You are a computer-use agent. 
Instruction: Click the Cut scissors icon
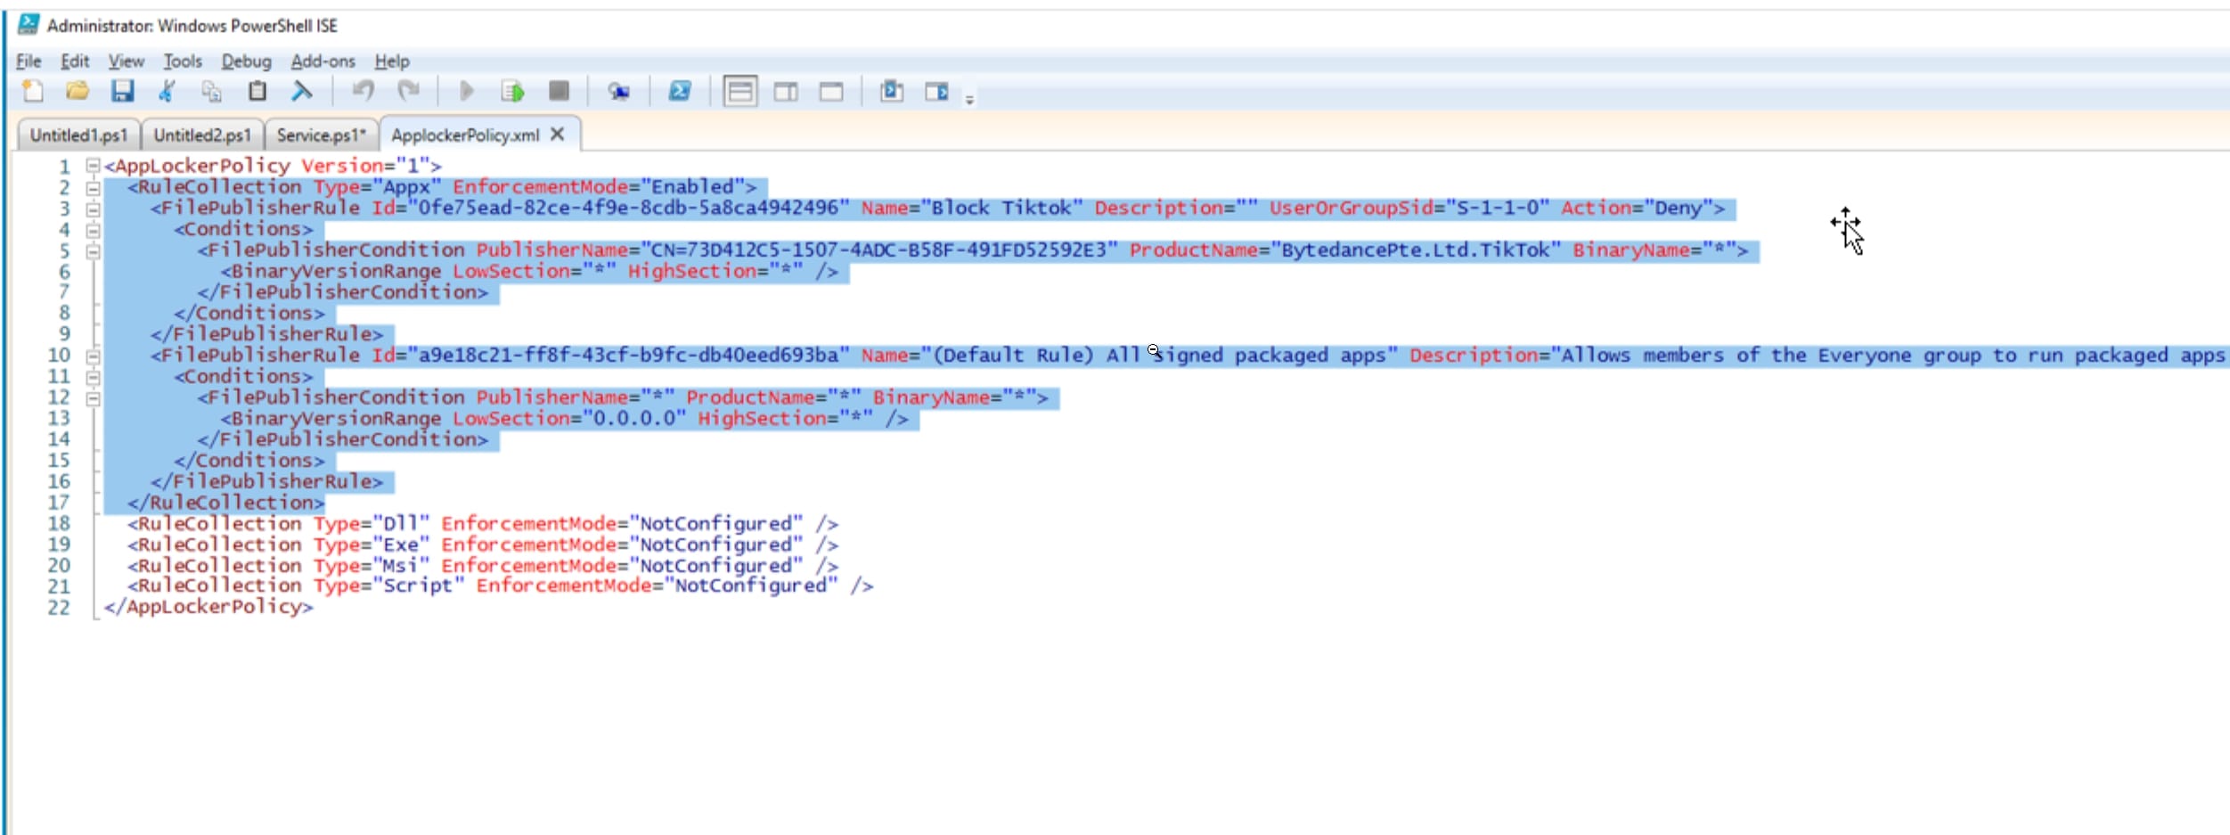click(166, 91)
